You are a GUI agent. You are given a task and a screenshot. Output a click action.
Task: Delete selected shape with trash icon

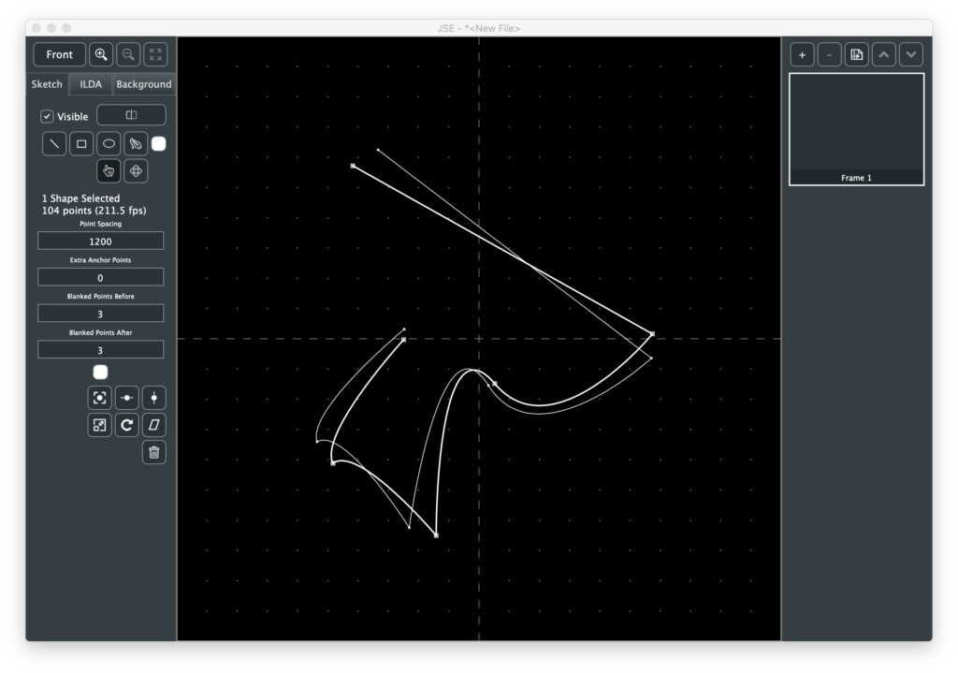(154, 453)
